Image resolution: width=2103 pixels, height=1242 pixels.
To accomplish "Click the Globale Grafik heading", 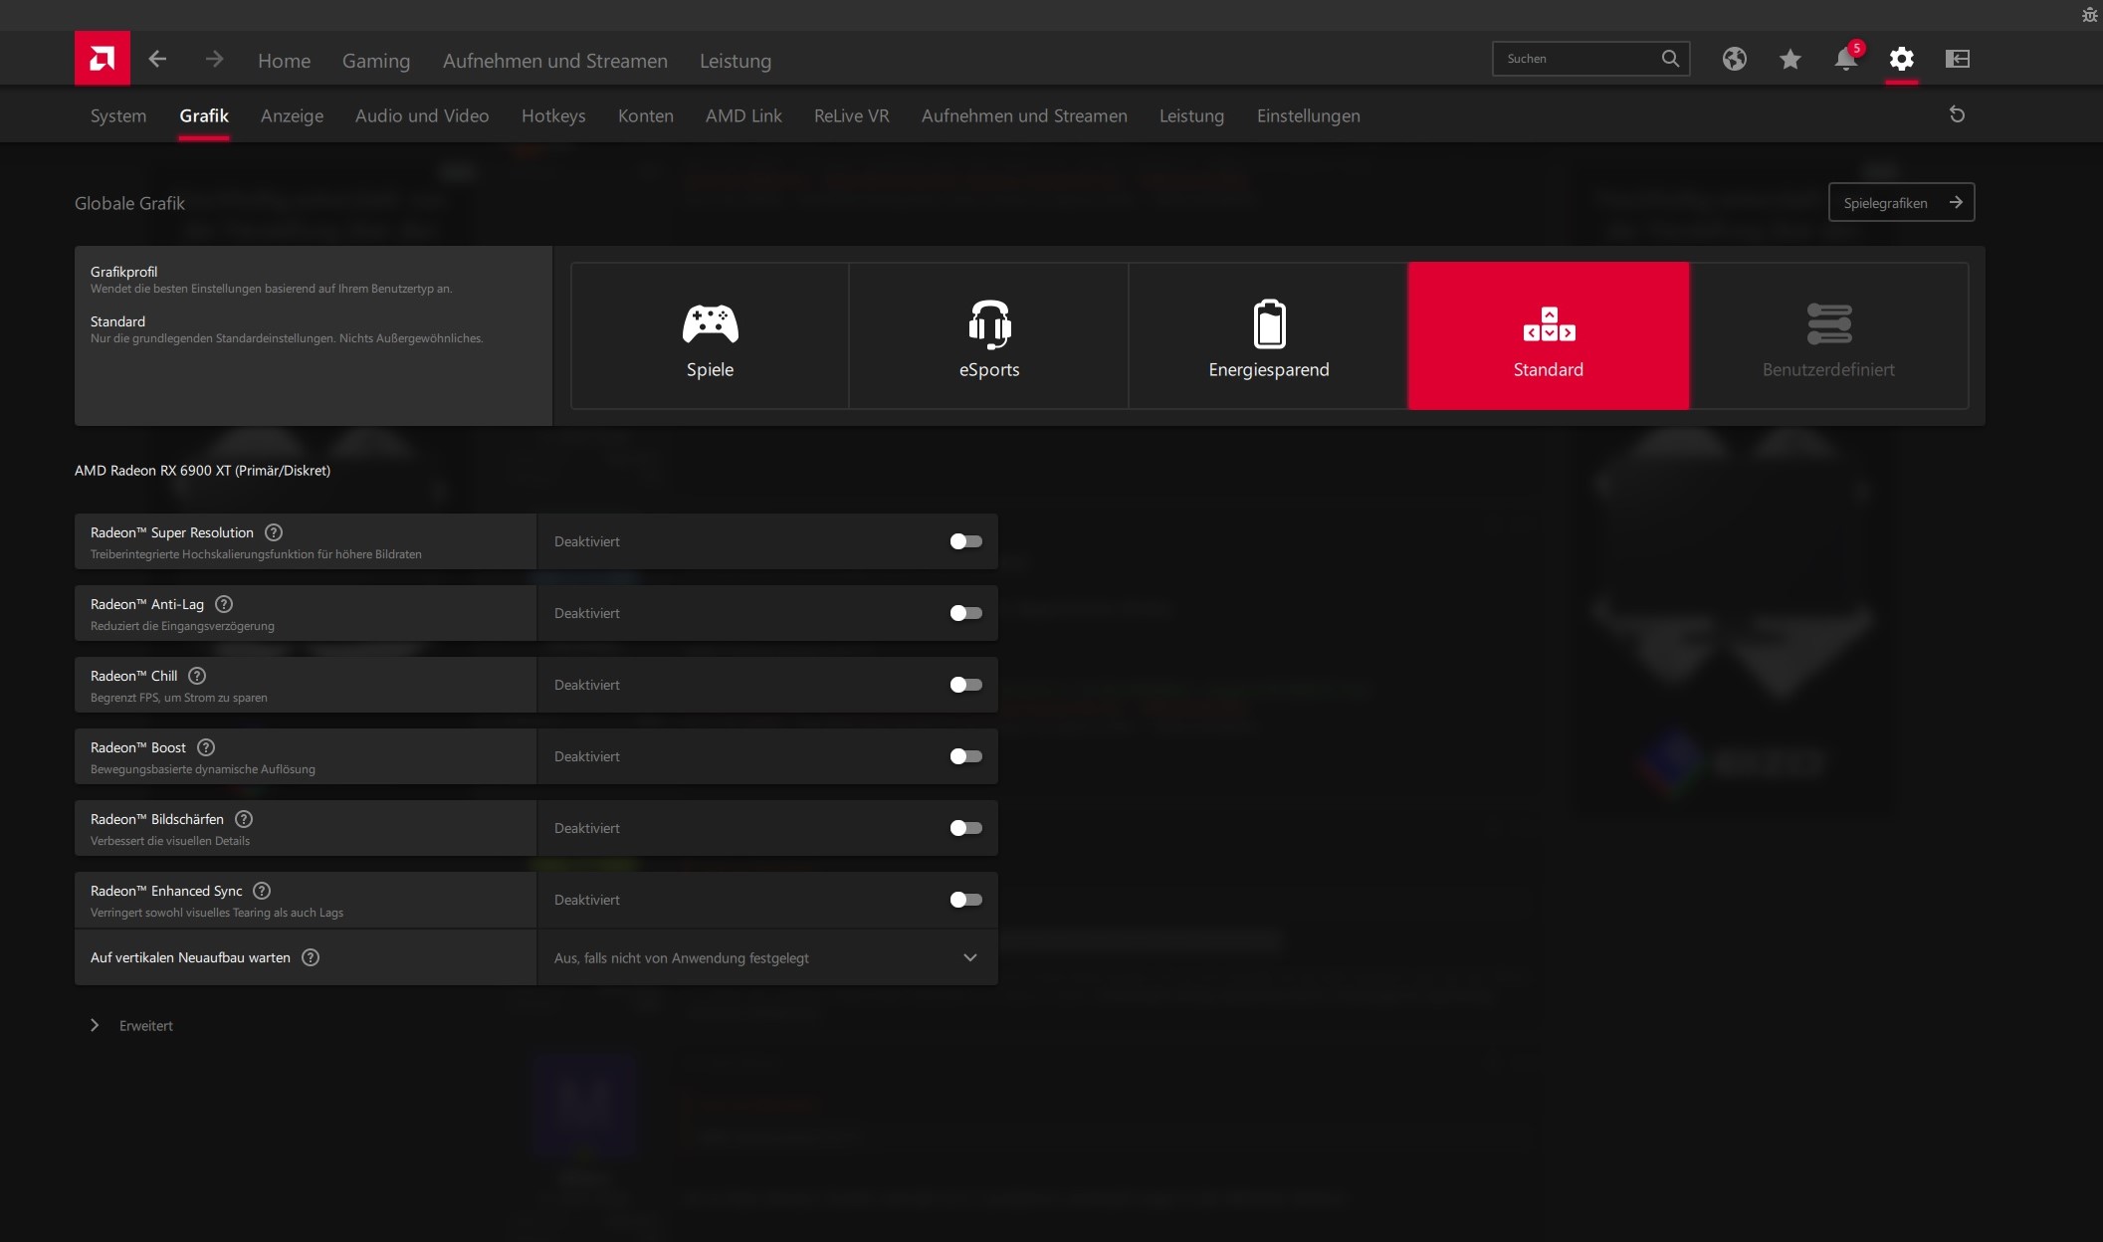I will pyautogui.click(x=129, y=203).
